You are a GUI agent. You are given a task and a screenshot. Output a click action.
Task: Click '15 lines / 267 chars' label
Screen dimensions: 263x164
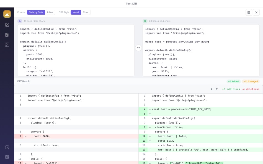tap(34, 21)
